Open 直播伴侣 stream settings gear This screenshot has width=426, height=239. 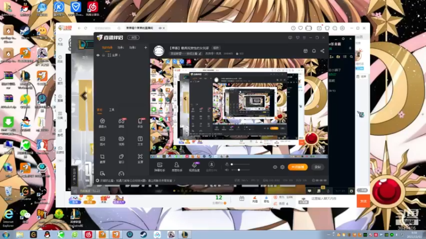282,167
